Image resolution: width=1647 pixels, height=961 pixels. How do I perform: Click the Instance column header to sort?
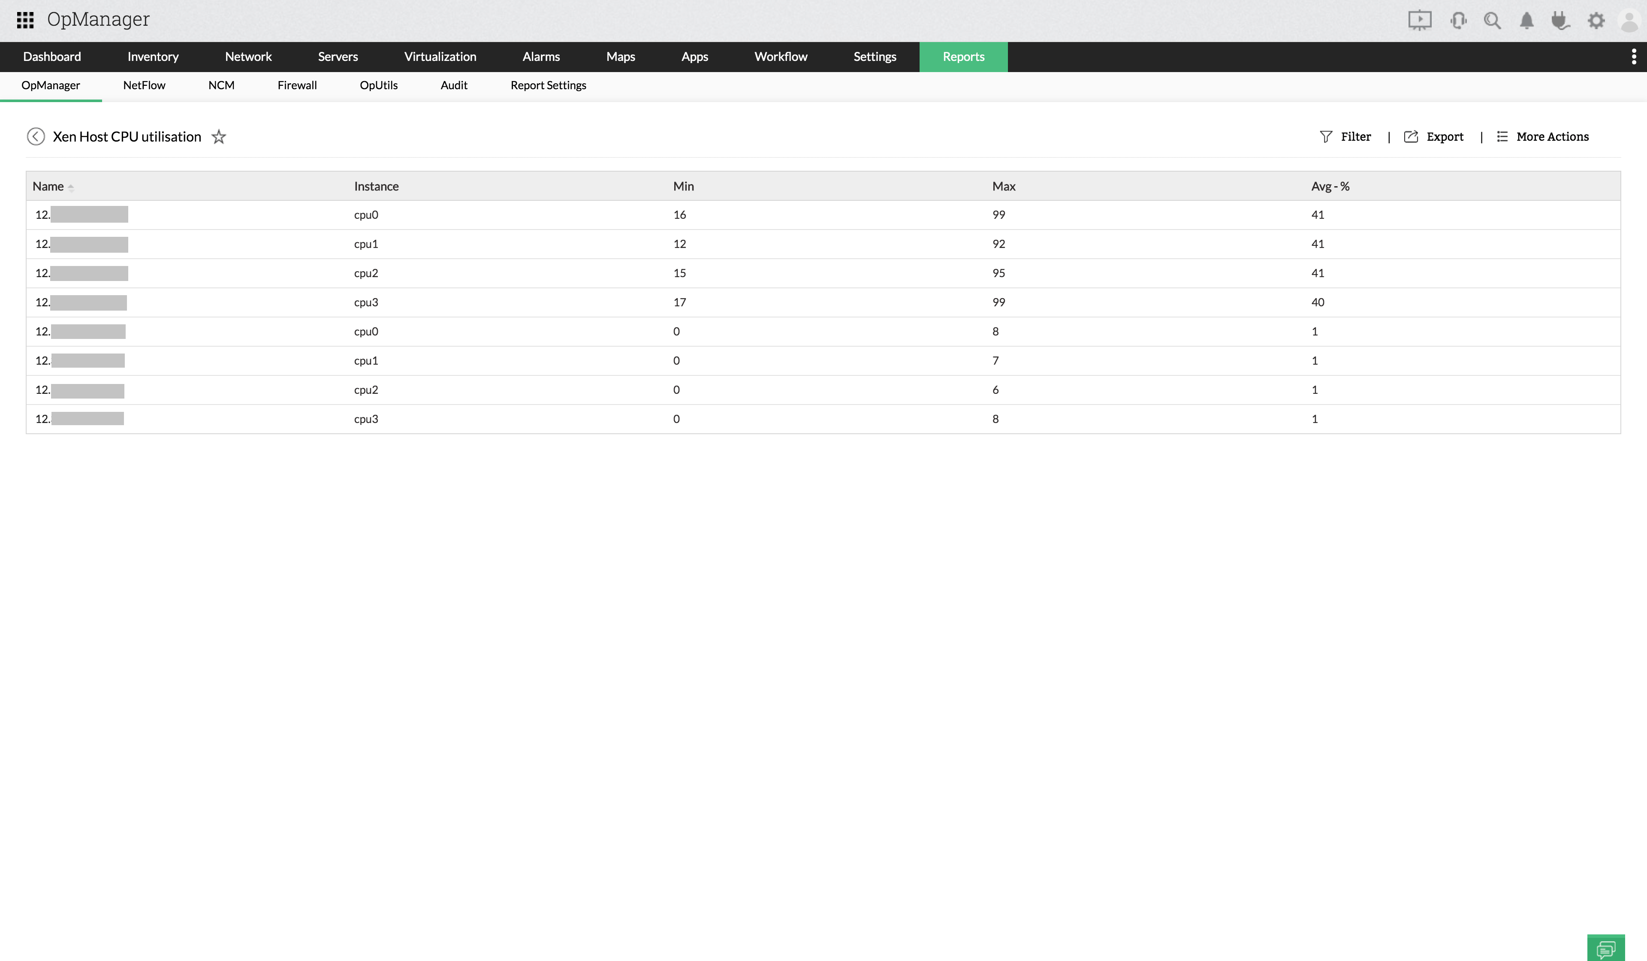[x=376, y=185]
